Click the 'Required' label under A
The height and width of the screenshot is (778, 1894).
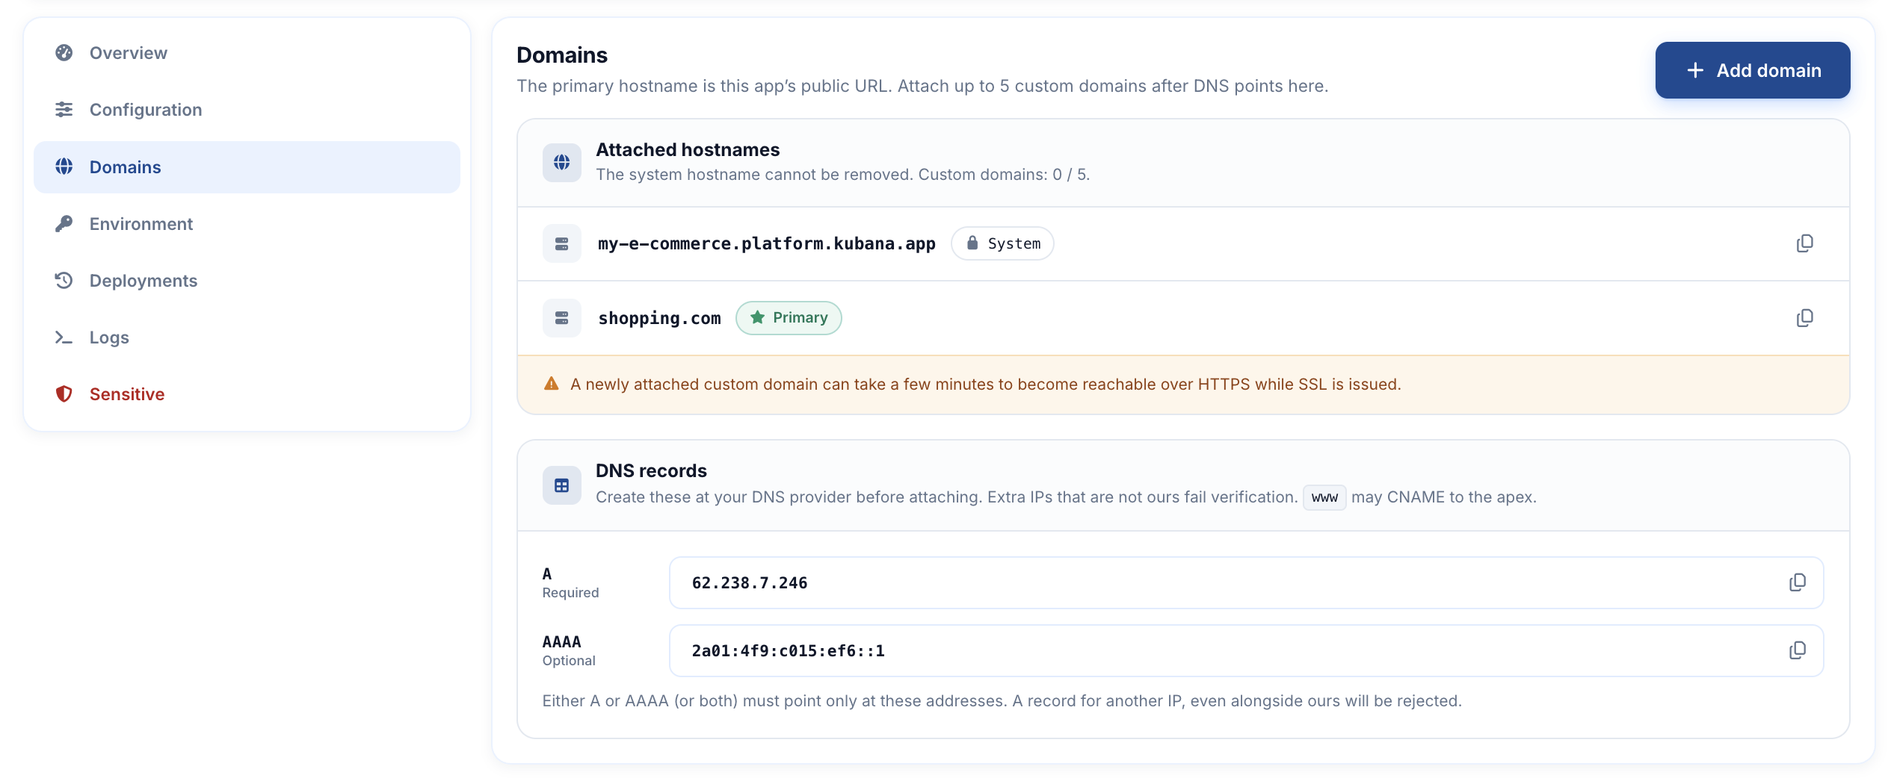click(x=570, y=593)
